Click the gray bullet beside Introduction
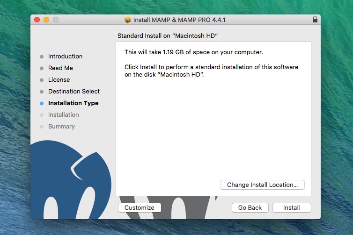The image size is (353, 235). click(42, 57)
